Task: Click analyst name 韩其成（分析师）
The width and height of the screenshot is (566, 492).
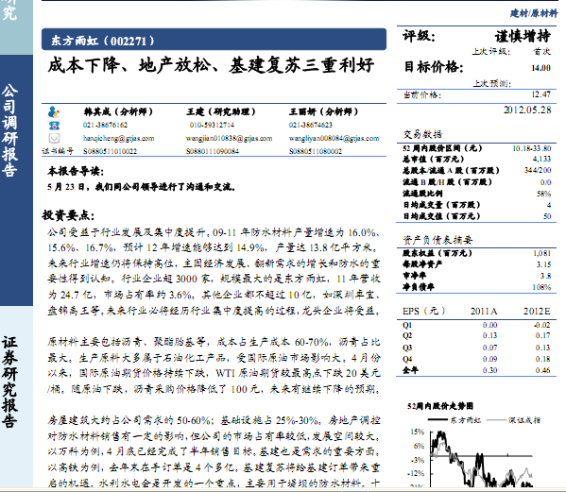Action: pos(118,111)
